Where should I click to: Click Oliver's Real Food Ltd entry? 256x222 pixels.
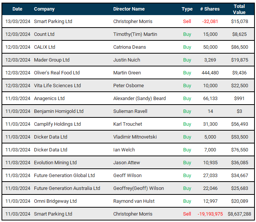(57, 72)
